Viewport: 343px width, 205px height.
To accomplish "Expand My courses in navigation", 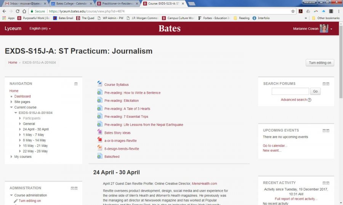I will click(11, 157).
